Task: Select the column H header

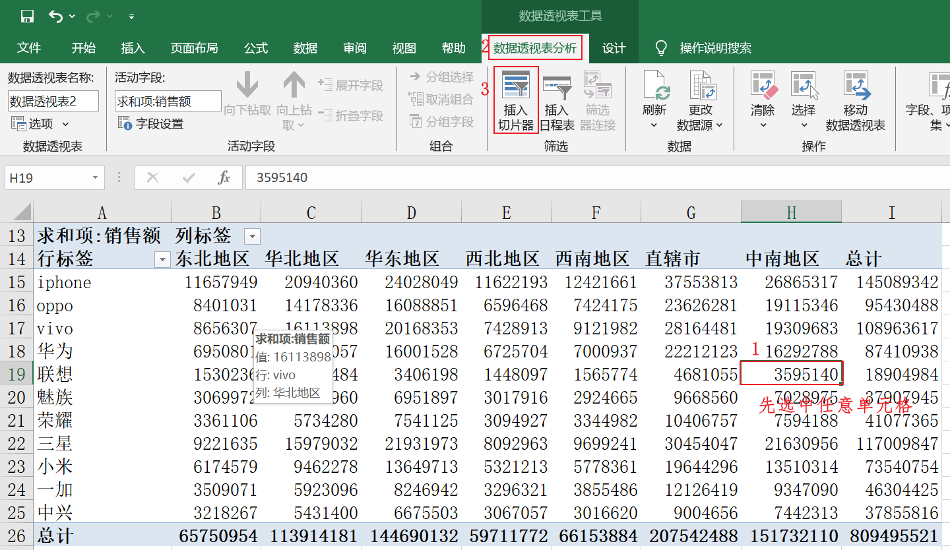Action: coord(791,212)
